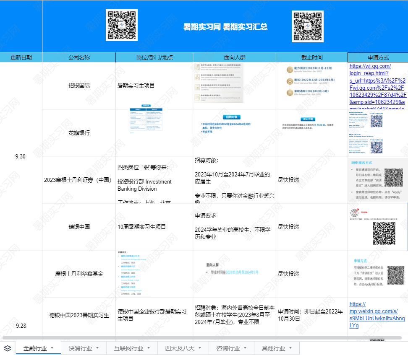Select the 2024学年毕业的高校生 audience cell
The image size is (408, 355).
tap(235, 227)
